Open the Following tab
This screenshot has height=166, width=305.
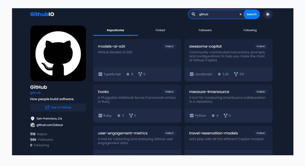coord(250,30)
